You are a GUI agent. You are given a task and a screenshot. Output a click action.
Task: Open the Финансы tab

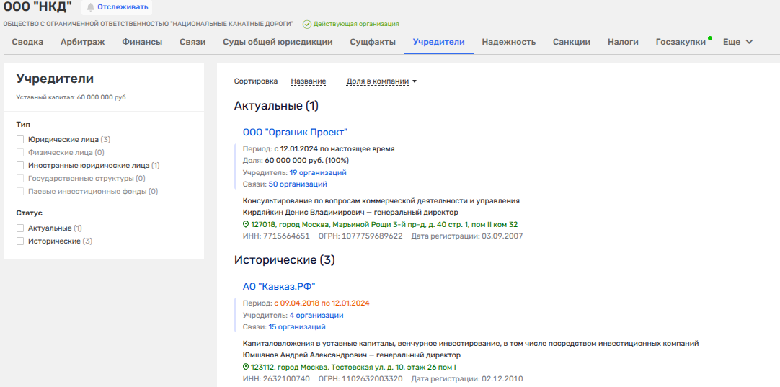142,42
